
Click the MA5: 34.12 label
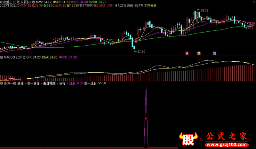point(44,2)
